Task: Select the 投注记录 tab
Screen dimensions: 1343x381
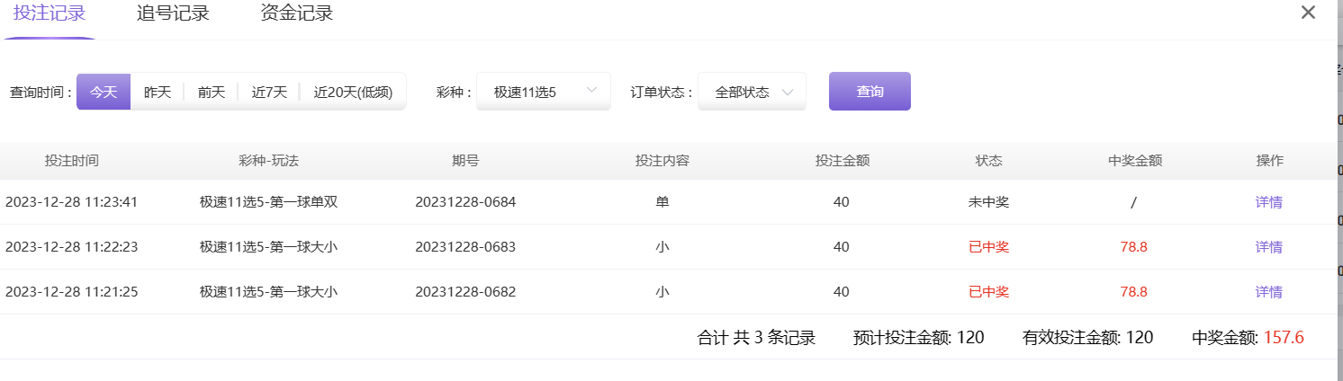Action: pos(50,13)
